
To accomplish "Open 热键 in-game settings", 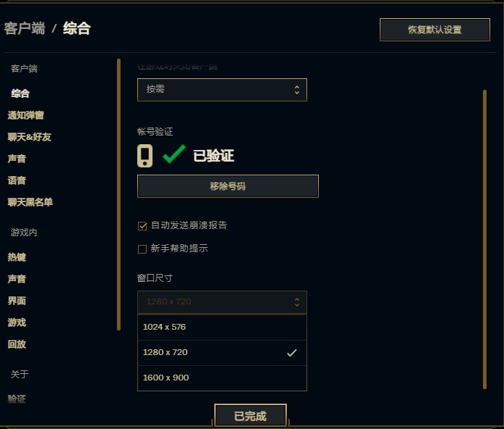I will pyautogui.click(x=17, y=257).
